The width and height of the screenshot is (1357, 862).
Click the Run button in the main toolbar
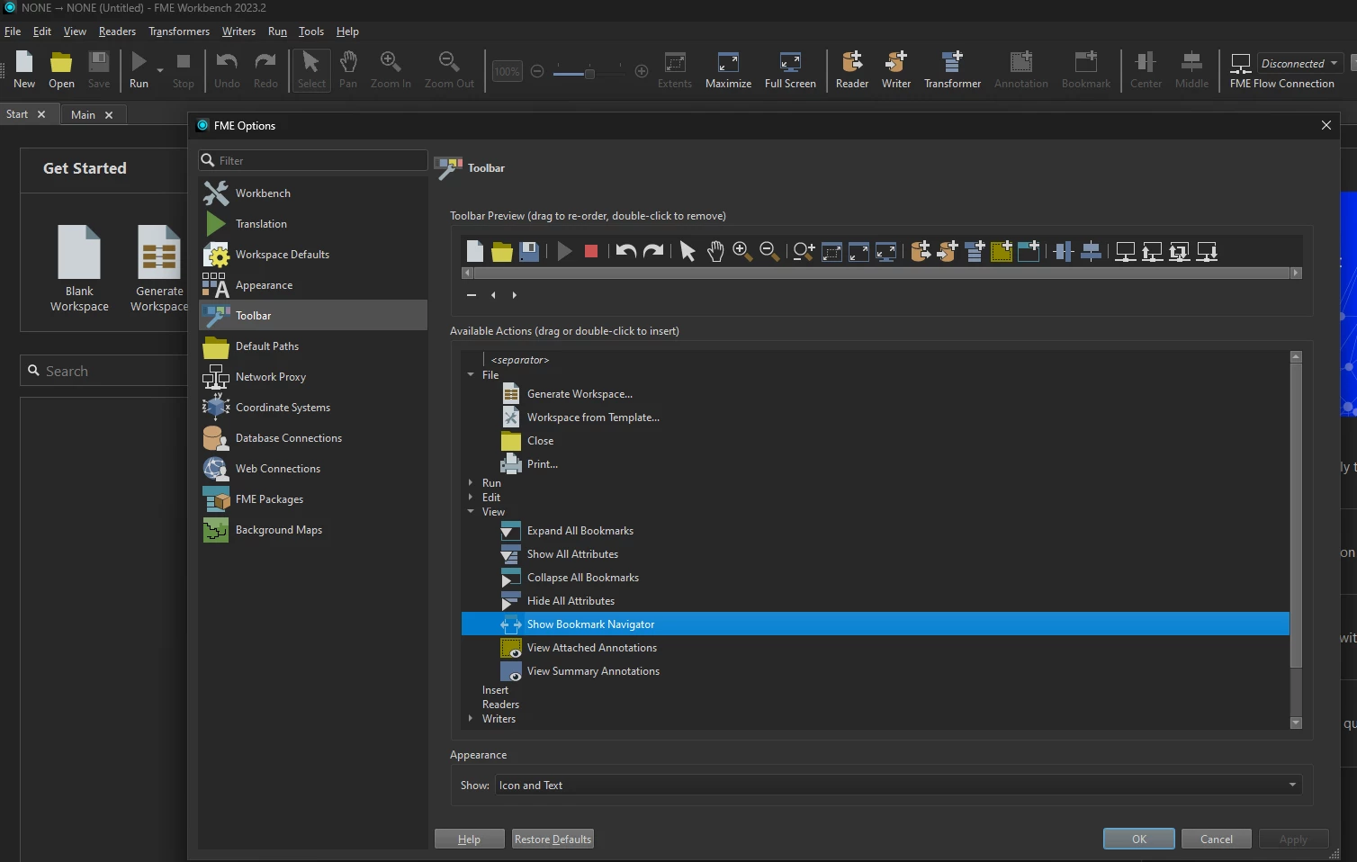click(139, 70)
